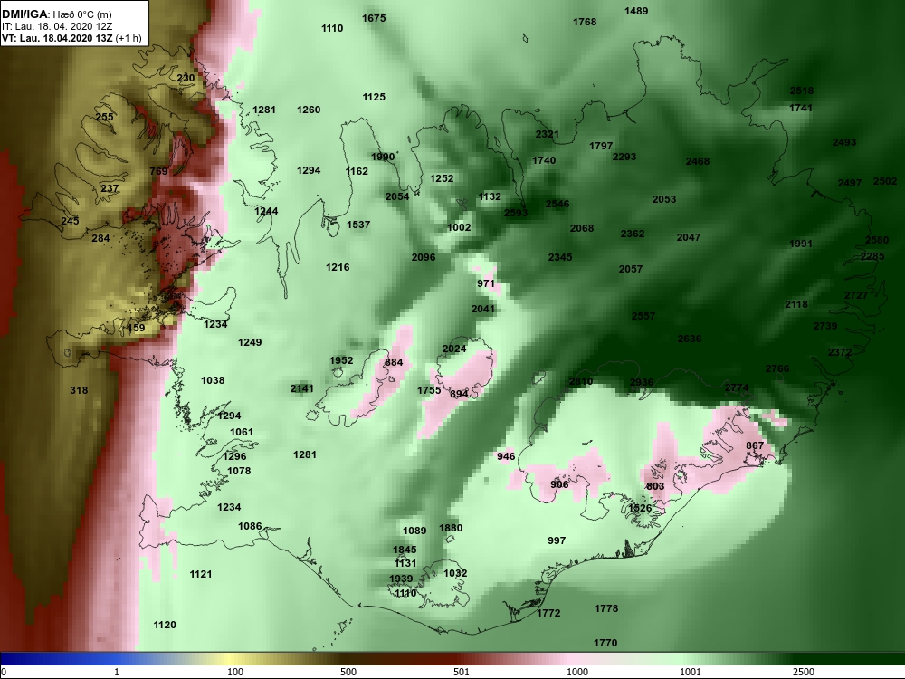Click the map value 1675
The image size is (905, 679).
(374, 18)
